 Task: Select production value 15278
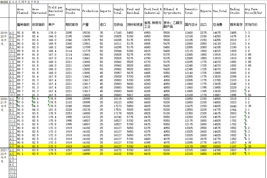click(86, 110)
